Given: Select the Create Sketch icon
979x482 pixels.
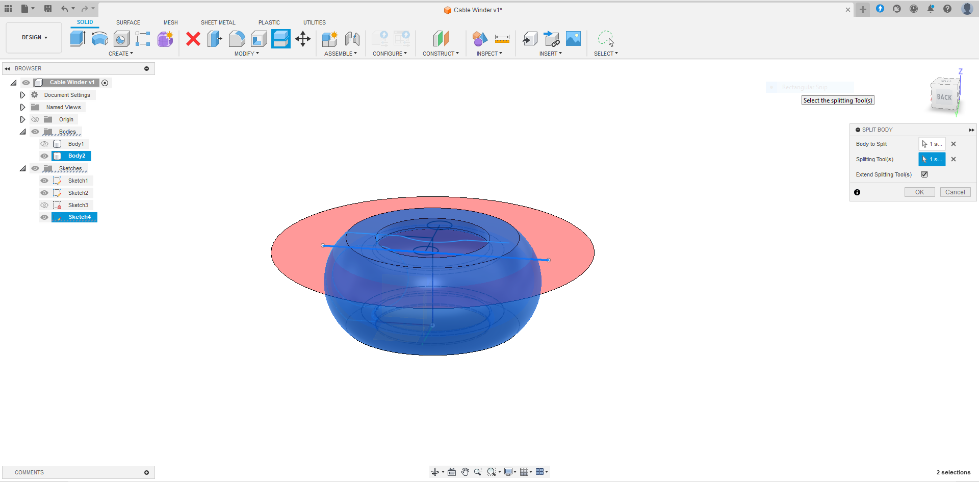Looking at the screenshot, I should point(143,39).
